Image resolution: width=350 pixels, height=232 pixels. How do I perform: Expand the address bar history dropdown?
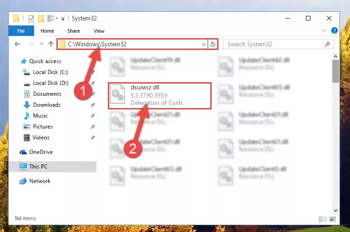click(203, 44)
